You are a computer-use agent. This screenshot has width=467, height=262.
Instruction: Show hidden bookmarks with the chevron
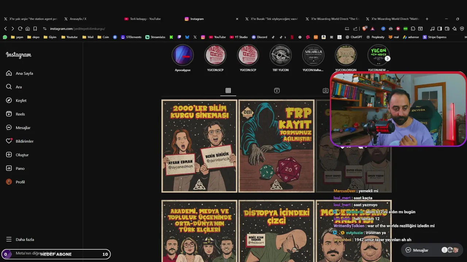click(465, 37)
